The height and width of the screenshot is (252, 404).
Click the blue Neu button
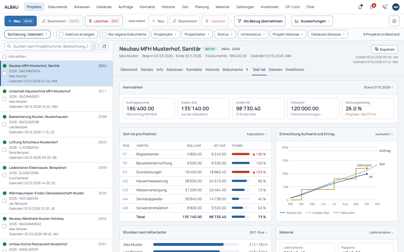pyautogui.click(x=20, y=21)
